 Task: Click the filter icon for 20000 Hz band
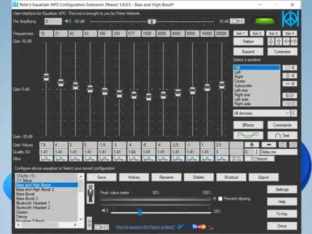click(222, 159)
